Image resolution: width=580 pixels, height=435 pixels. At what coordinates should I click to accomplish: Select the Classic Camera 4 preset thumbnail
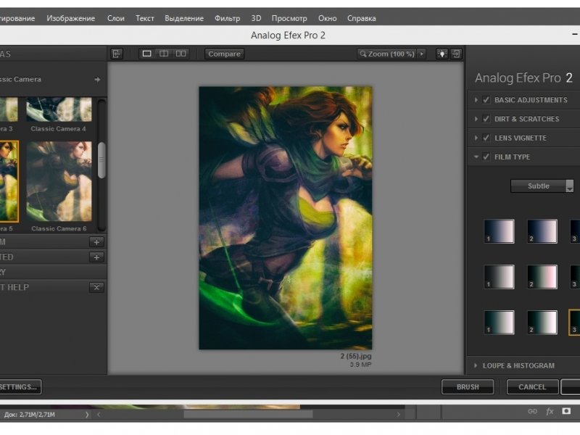pos(59,109)
